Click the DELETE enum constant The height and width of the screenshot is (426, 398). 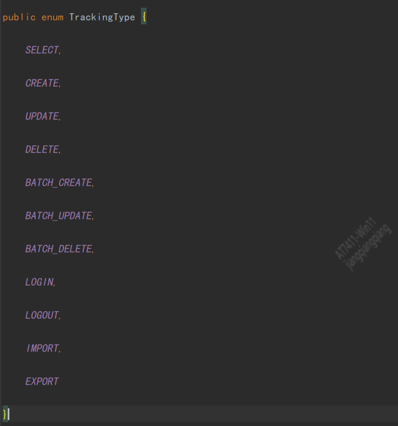pos(41,150)
